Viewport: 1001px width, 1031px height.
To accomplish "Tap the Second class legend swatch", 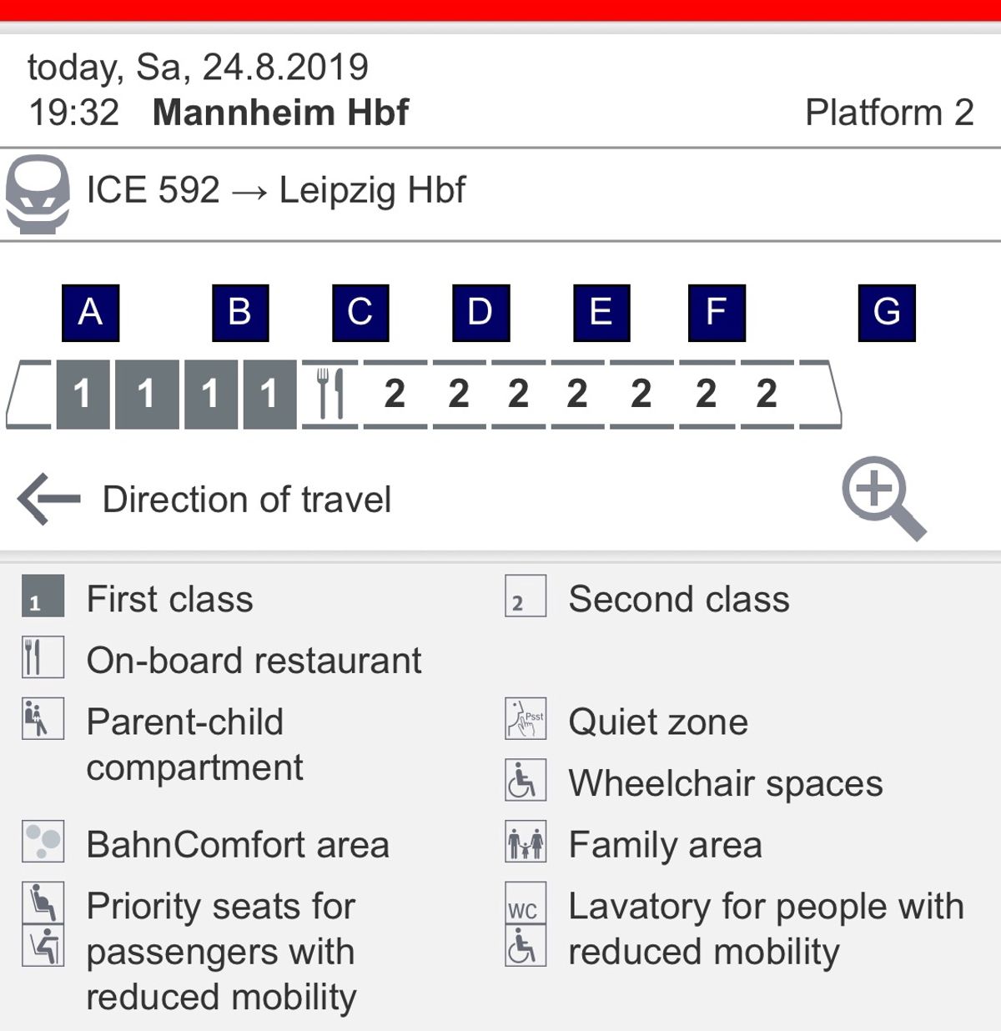I will 526,596.
